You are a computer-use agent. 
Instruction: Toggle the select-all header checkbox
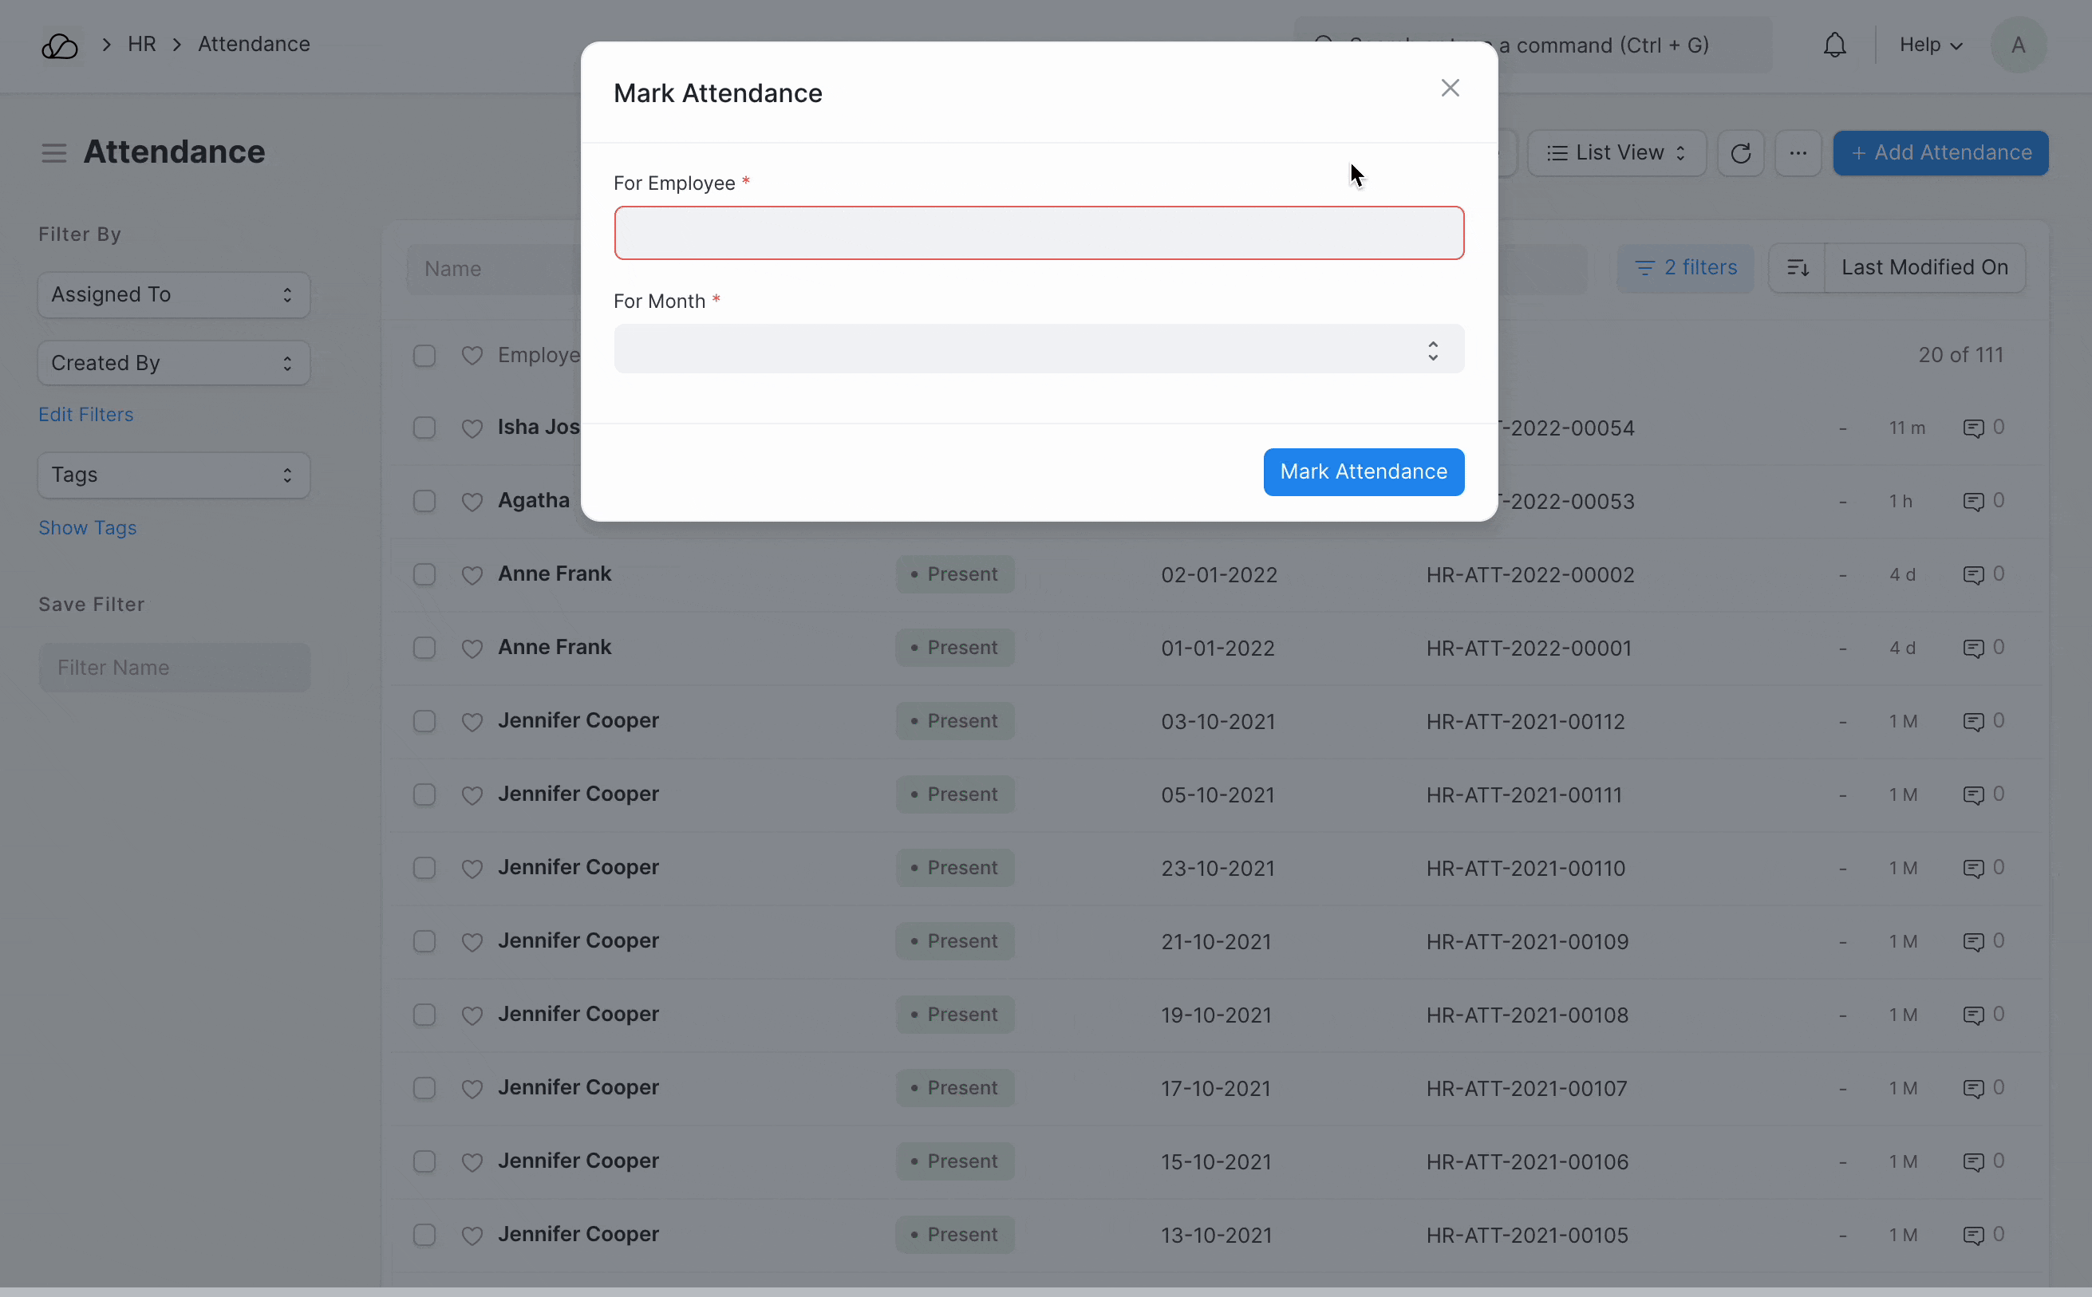pos(424,356)
